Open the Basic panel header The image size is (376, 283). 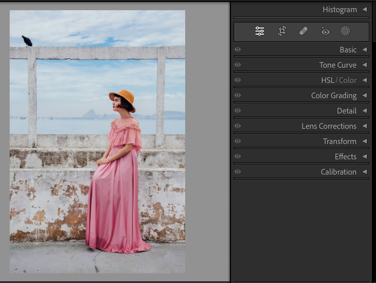[348, 50]
